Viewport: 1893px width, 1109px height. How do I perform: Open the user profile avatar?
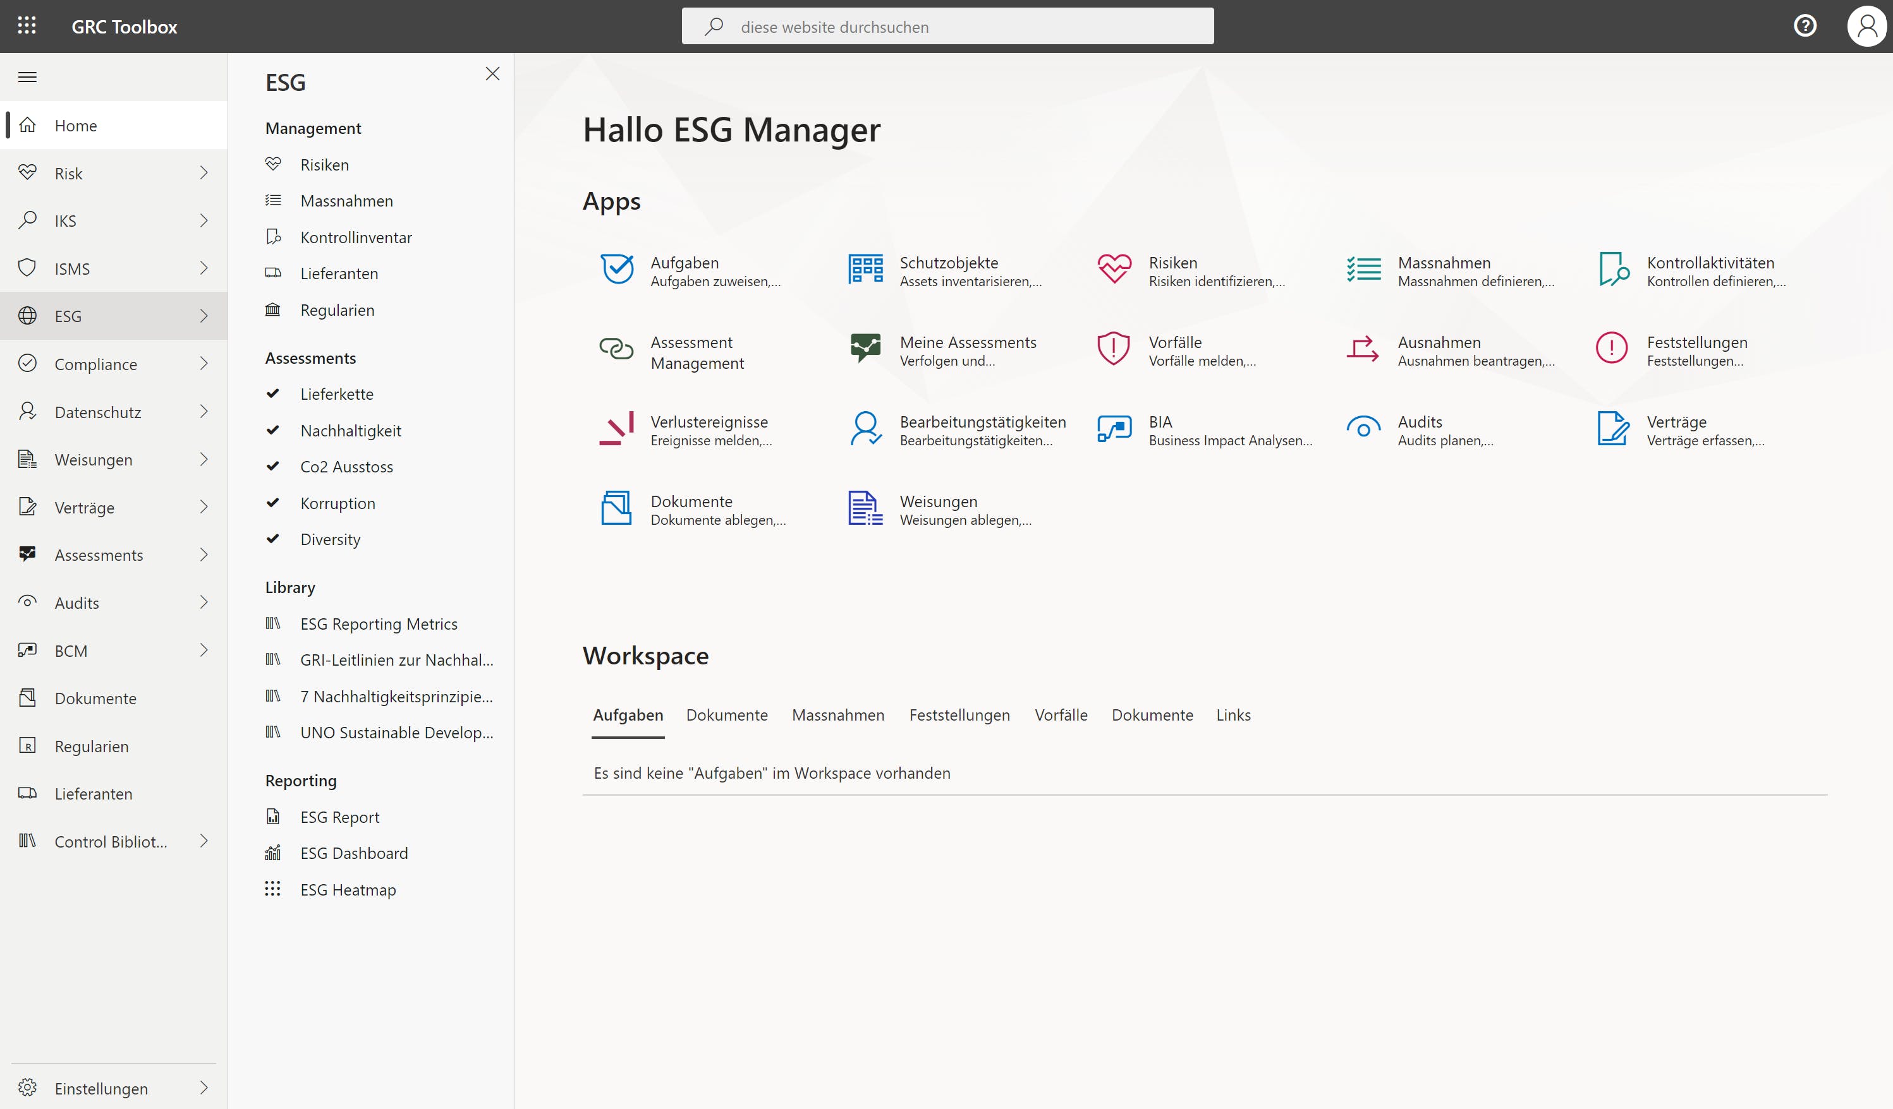pos(1866,27)
